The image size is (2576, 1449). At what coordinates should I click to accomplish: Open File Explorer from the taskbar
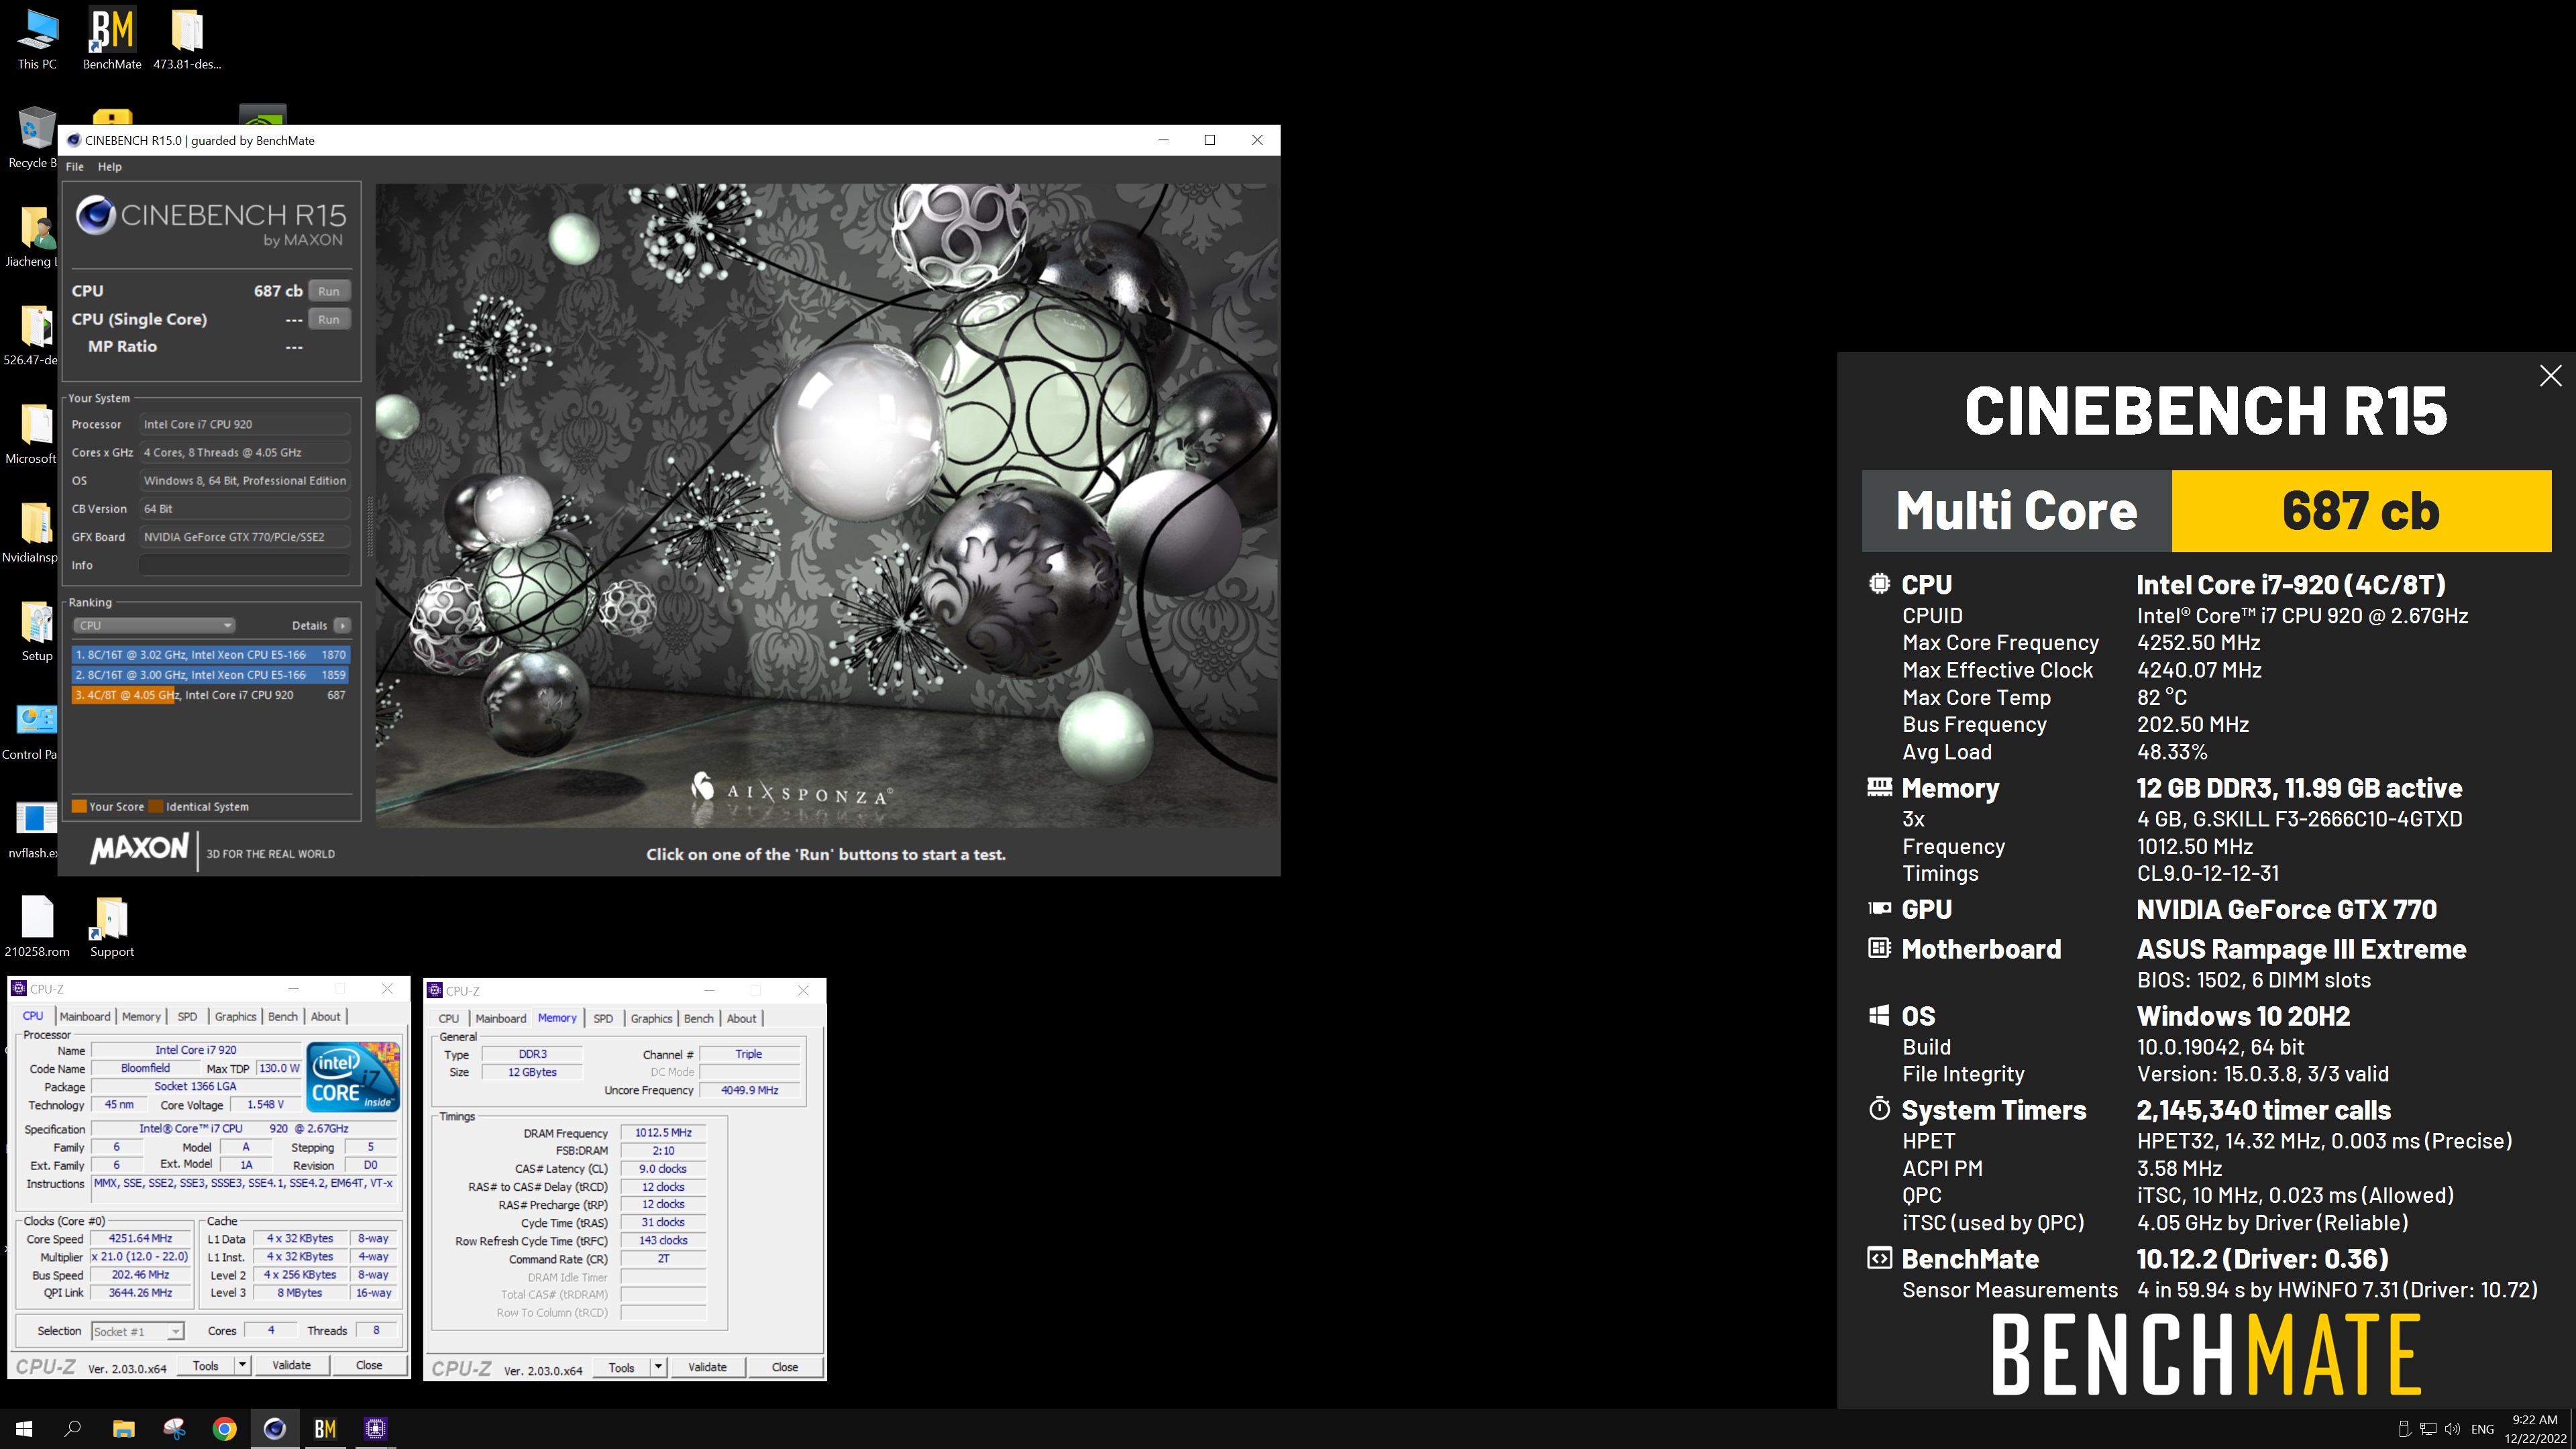click(123, 1429)
